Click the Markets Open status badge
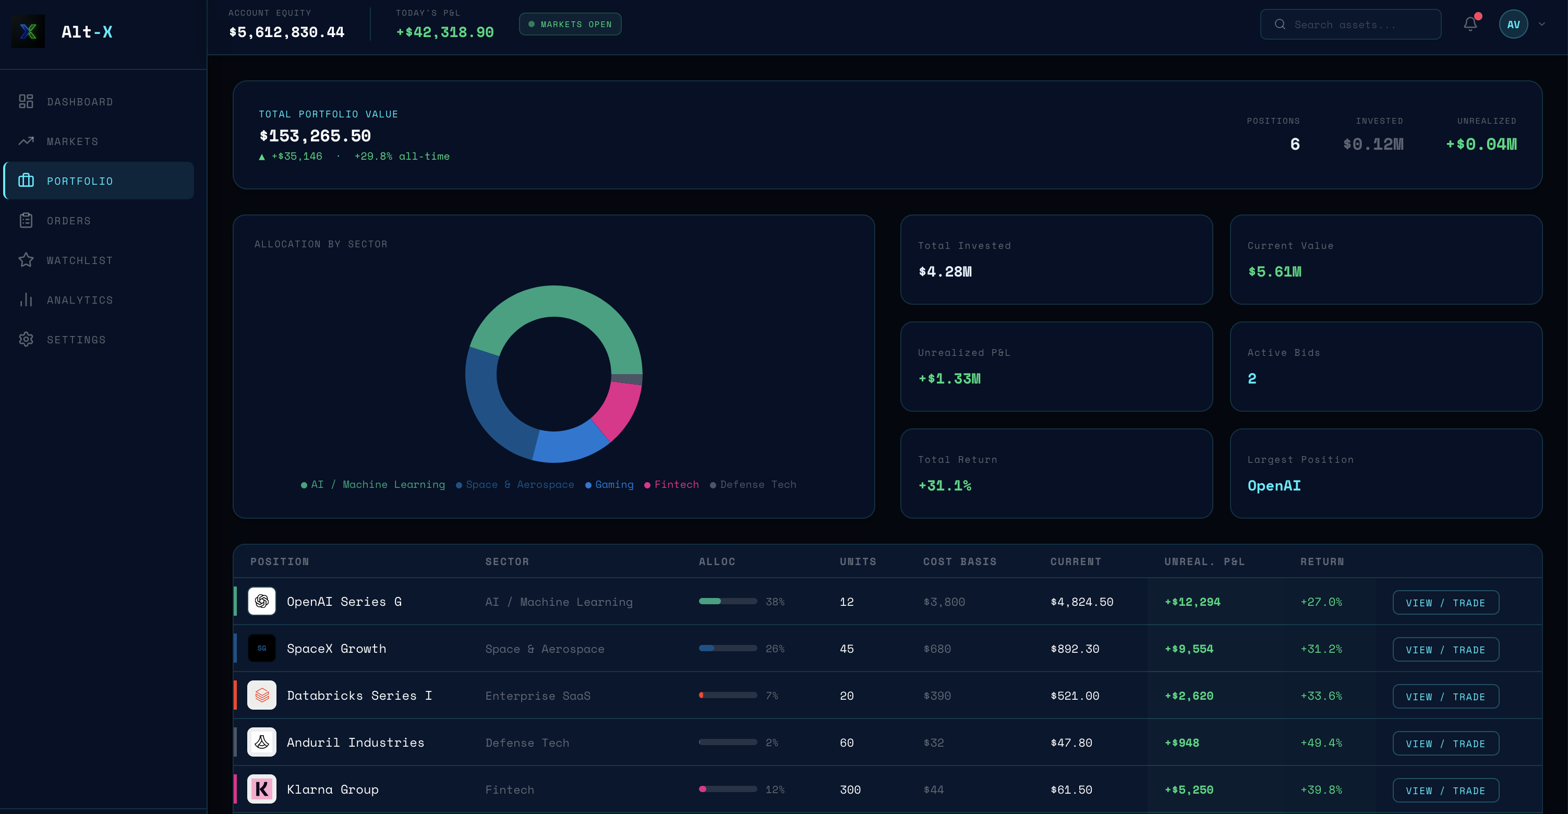The height and width of the screenshot is (814, 1568). click(x=570, y=25)
